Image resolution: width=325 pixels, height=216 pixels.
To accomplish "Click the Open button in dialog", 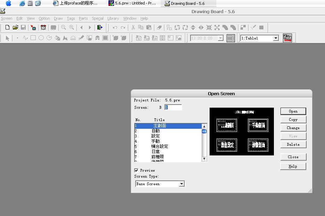I will (x=293, y=111).
